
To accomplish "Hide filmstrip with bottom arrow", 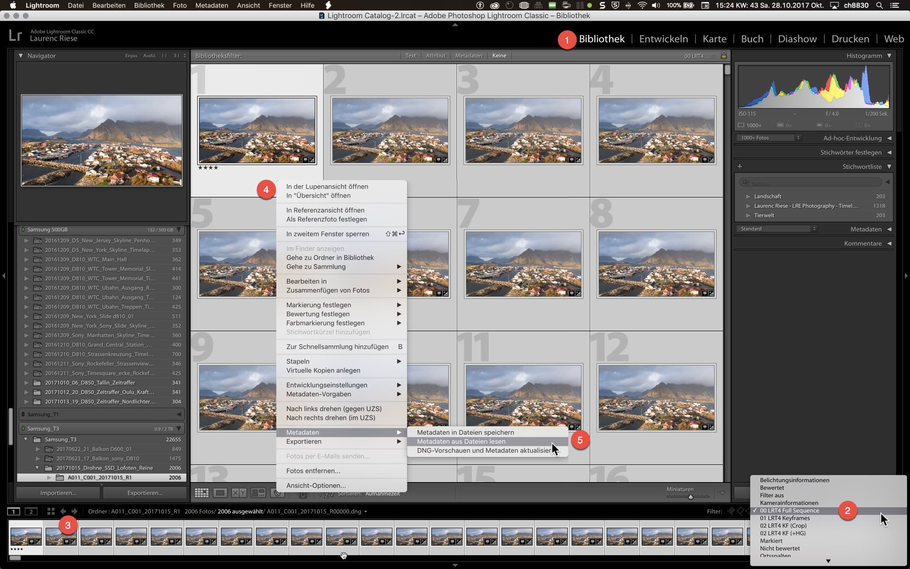I will click(455, 565).
